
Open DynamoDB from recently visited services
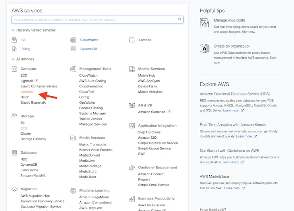[89, 49]
